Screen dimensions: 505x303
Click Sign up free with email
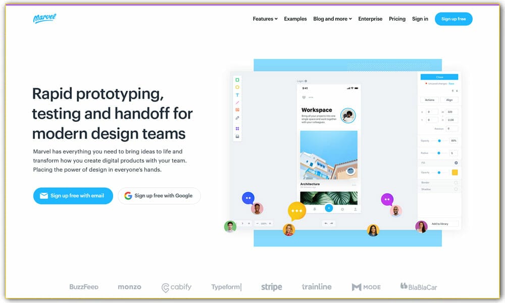(73, 196)
